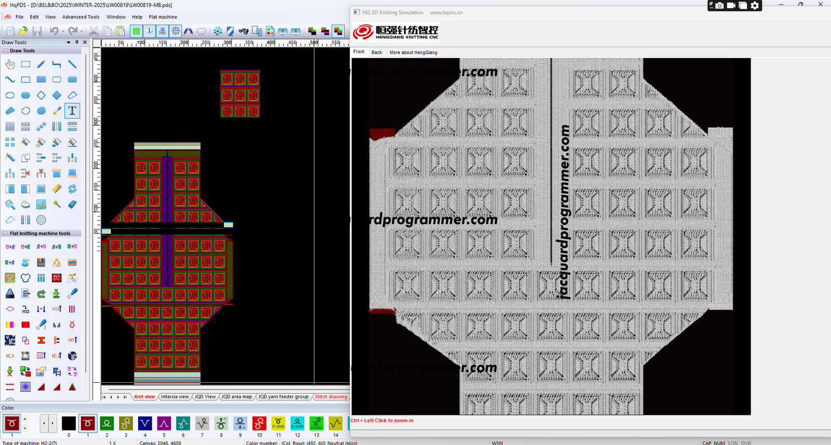Toggle the crosshair guide button in toolbar
Viewport: 831px width, 445px height.
click(x=176, y=32)
